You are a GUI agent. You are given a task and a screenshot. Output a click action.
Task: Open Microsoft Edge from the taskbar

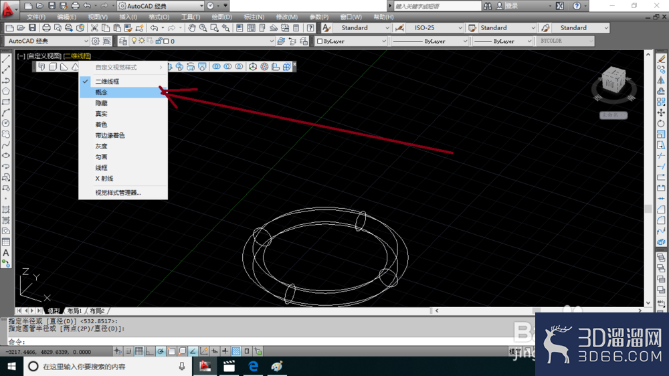coord(253,366)
